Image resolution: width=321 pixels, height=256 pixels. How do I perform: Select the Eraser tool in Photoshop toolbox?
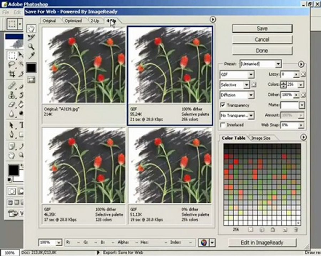[x=11, y=104]
